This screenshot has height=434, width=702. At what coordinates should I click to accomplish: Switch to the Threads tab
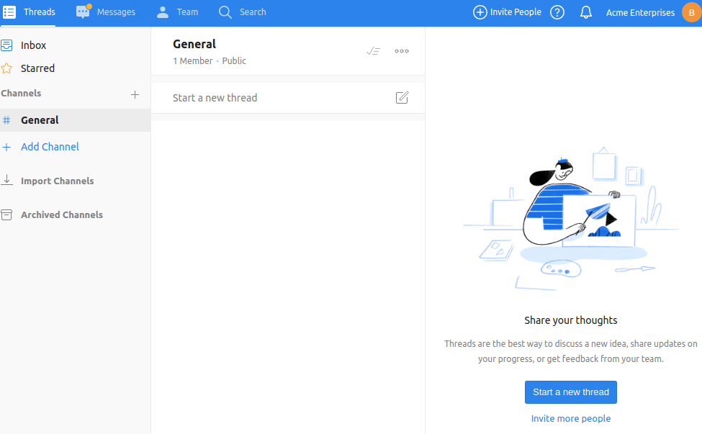pyautogui.click(x=30, y=12)
